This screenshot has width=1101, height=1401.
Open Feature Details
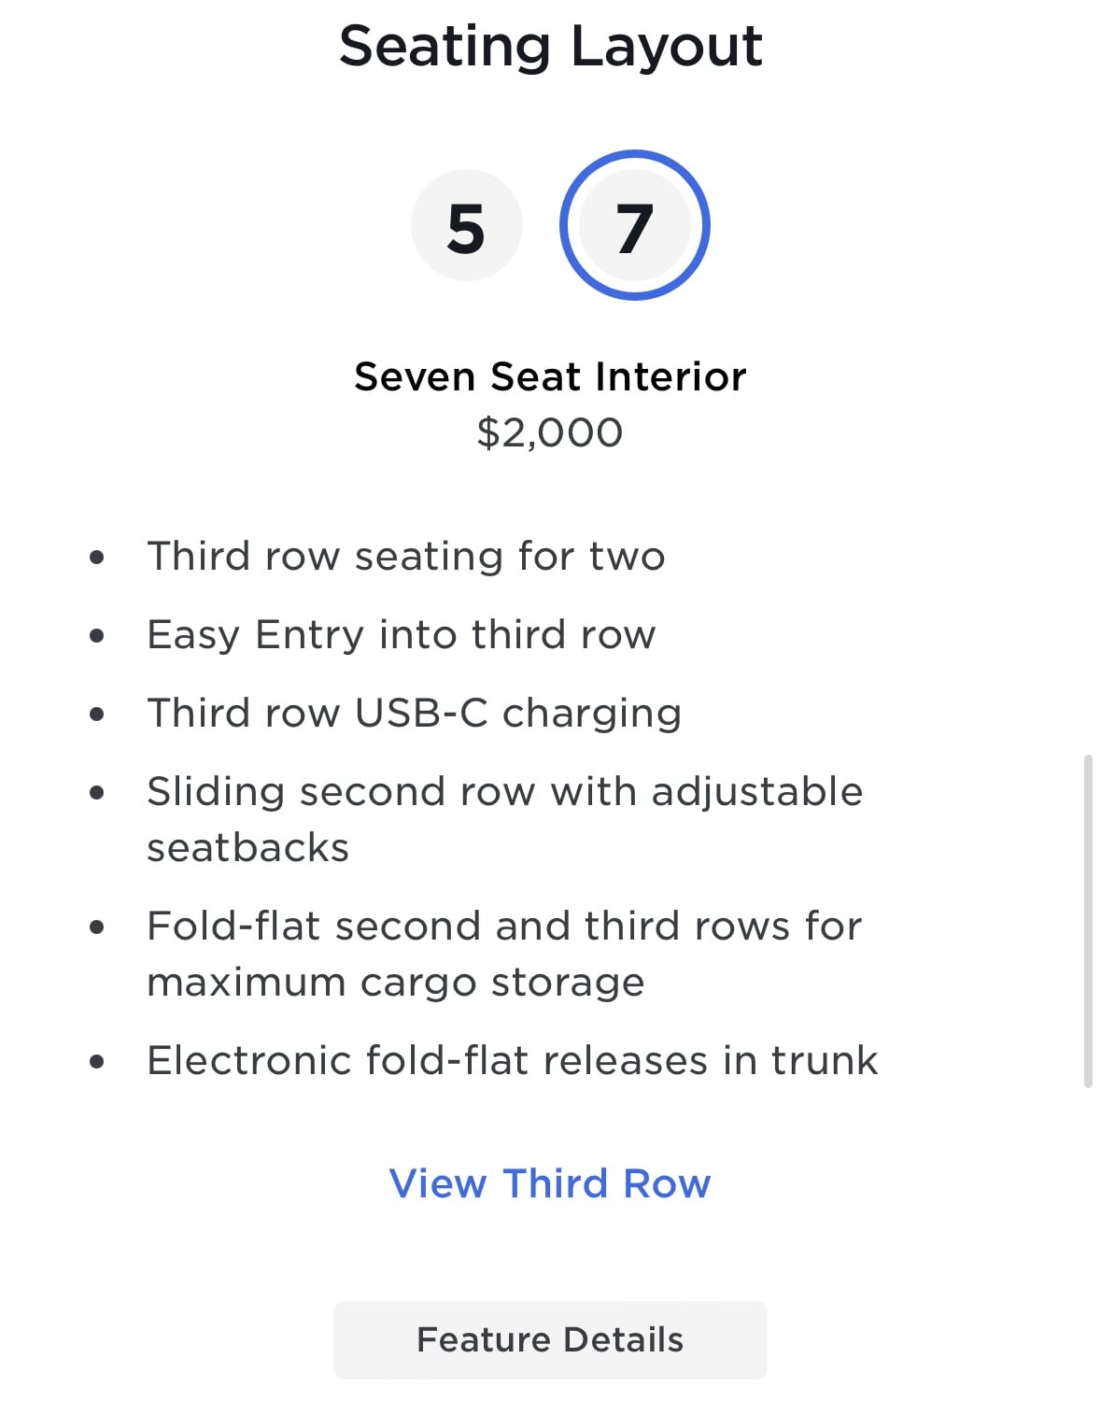pyautogui.click(x=550, y=1339)
